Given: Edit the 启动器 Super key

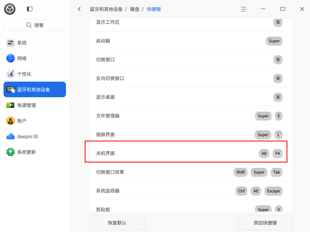Looking at the screenshot, I should pos(274,41).
